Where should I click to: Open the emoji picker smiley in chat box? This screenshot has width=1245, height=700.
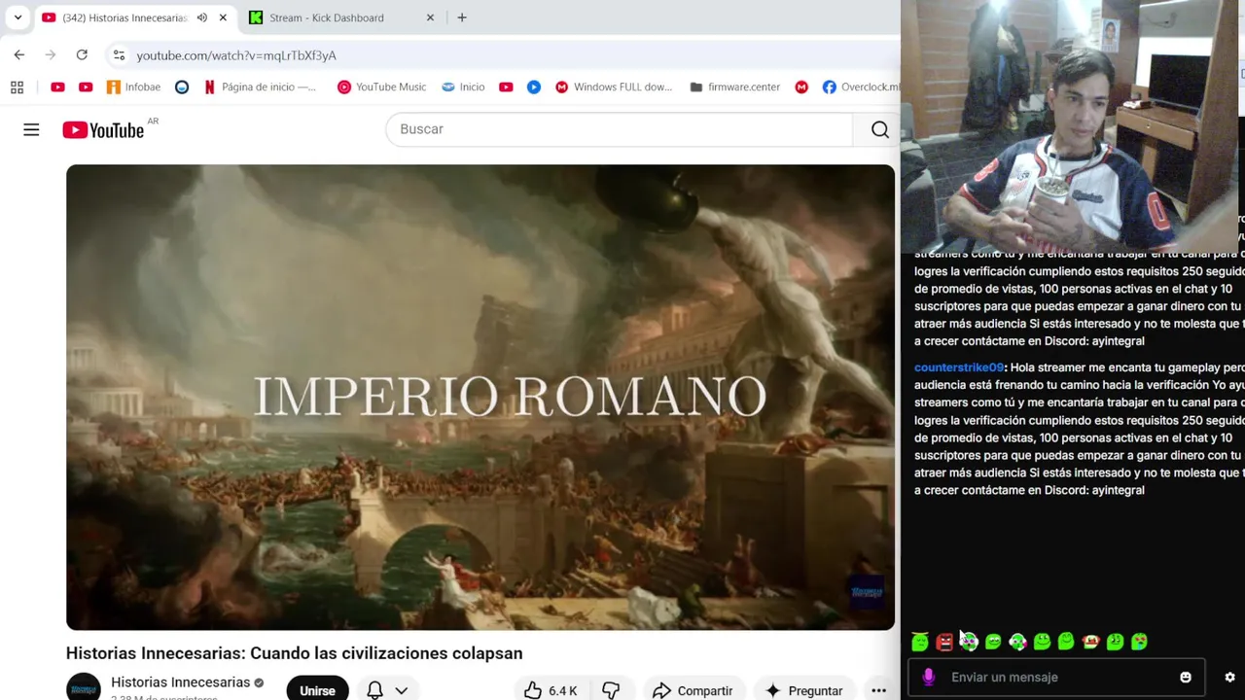(x=1186, y=678)
